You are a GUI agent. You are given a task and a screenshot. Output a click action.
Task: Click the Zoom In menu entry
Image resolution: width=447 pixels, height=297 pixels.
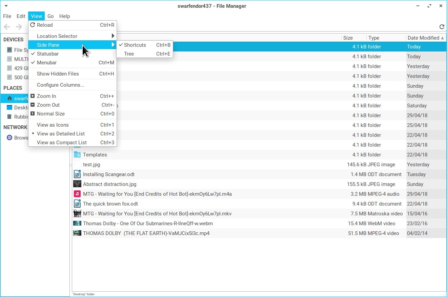point(46,96)
